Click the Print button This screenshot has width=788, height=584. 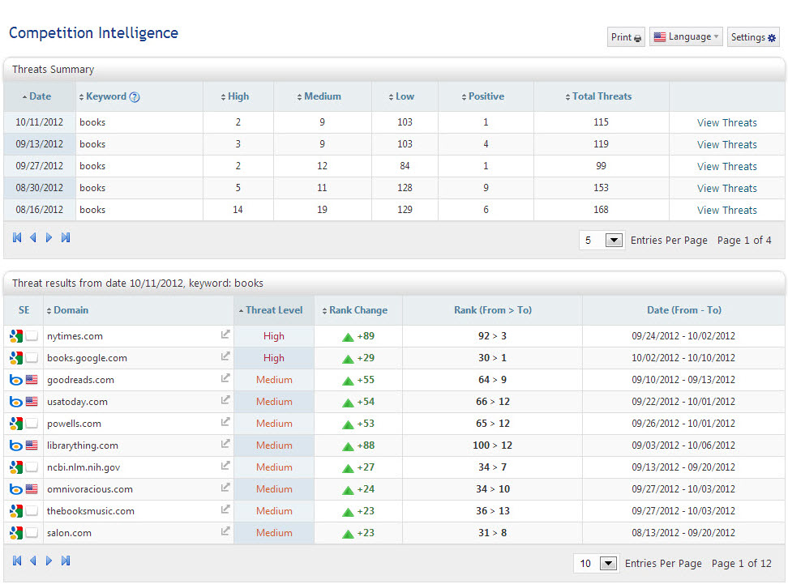(626, 37)
